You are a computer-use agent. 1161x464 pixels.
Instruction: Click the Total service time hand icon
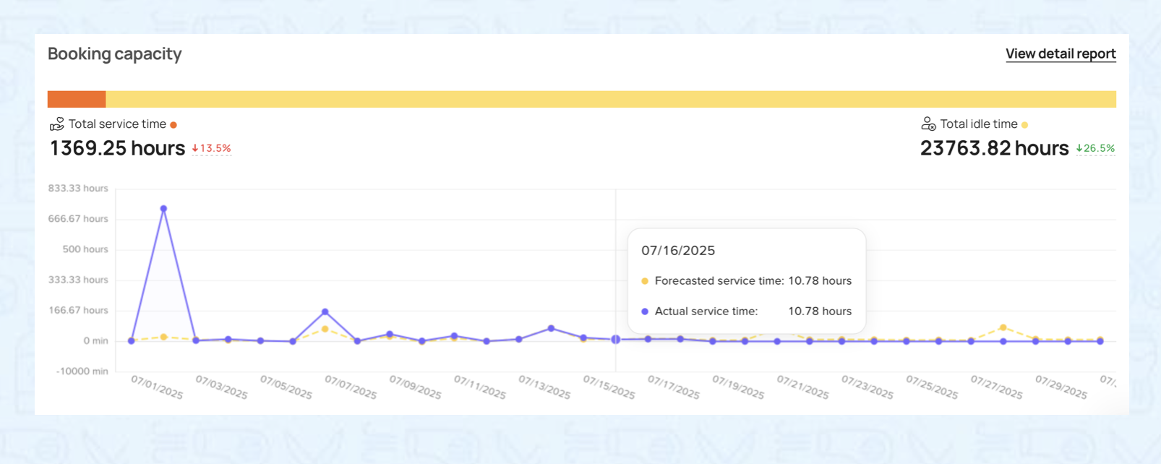pyautogui.click(x=56, y=124)
